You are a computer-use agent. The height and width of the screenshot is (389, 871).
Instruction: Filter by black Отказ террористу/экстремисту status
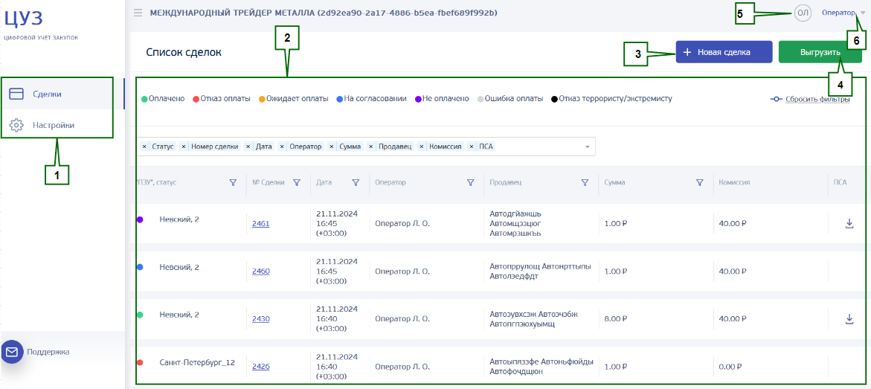click(x=611, y=99)
